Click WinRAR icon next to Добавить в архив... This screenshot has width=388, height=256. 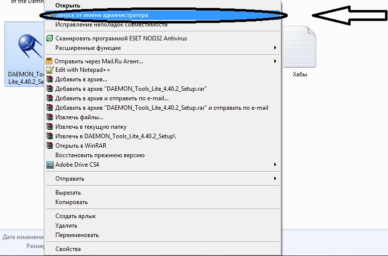50,79
